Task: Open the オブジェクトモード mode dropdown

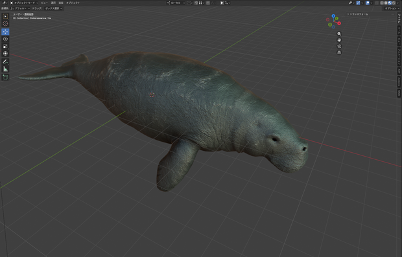Action: coord(24,3)
